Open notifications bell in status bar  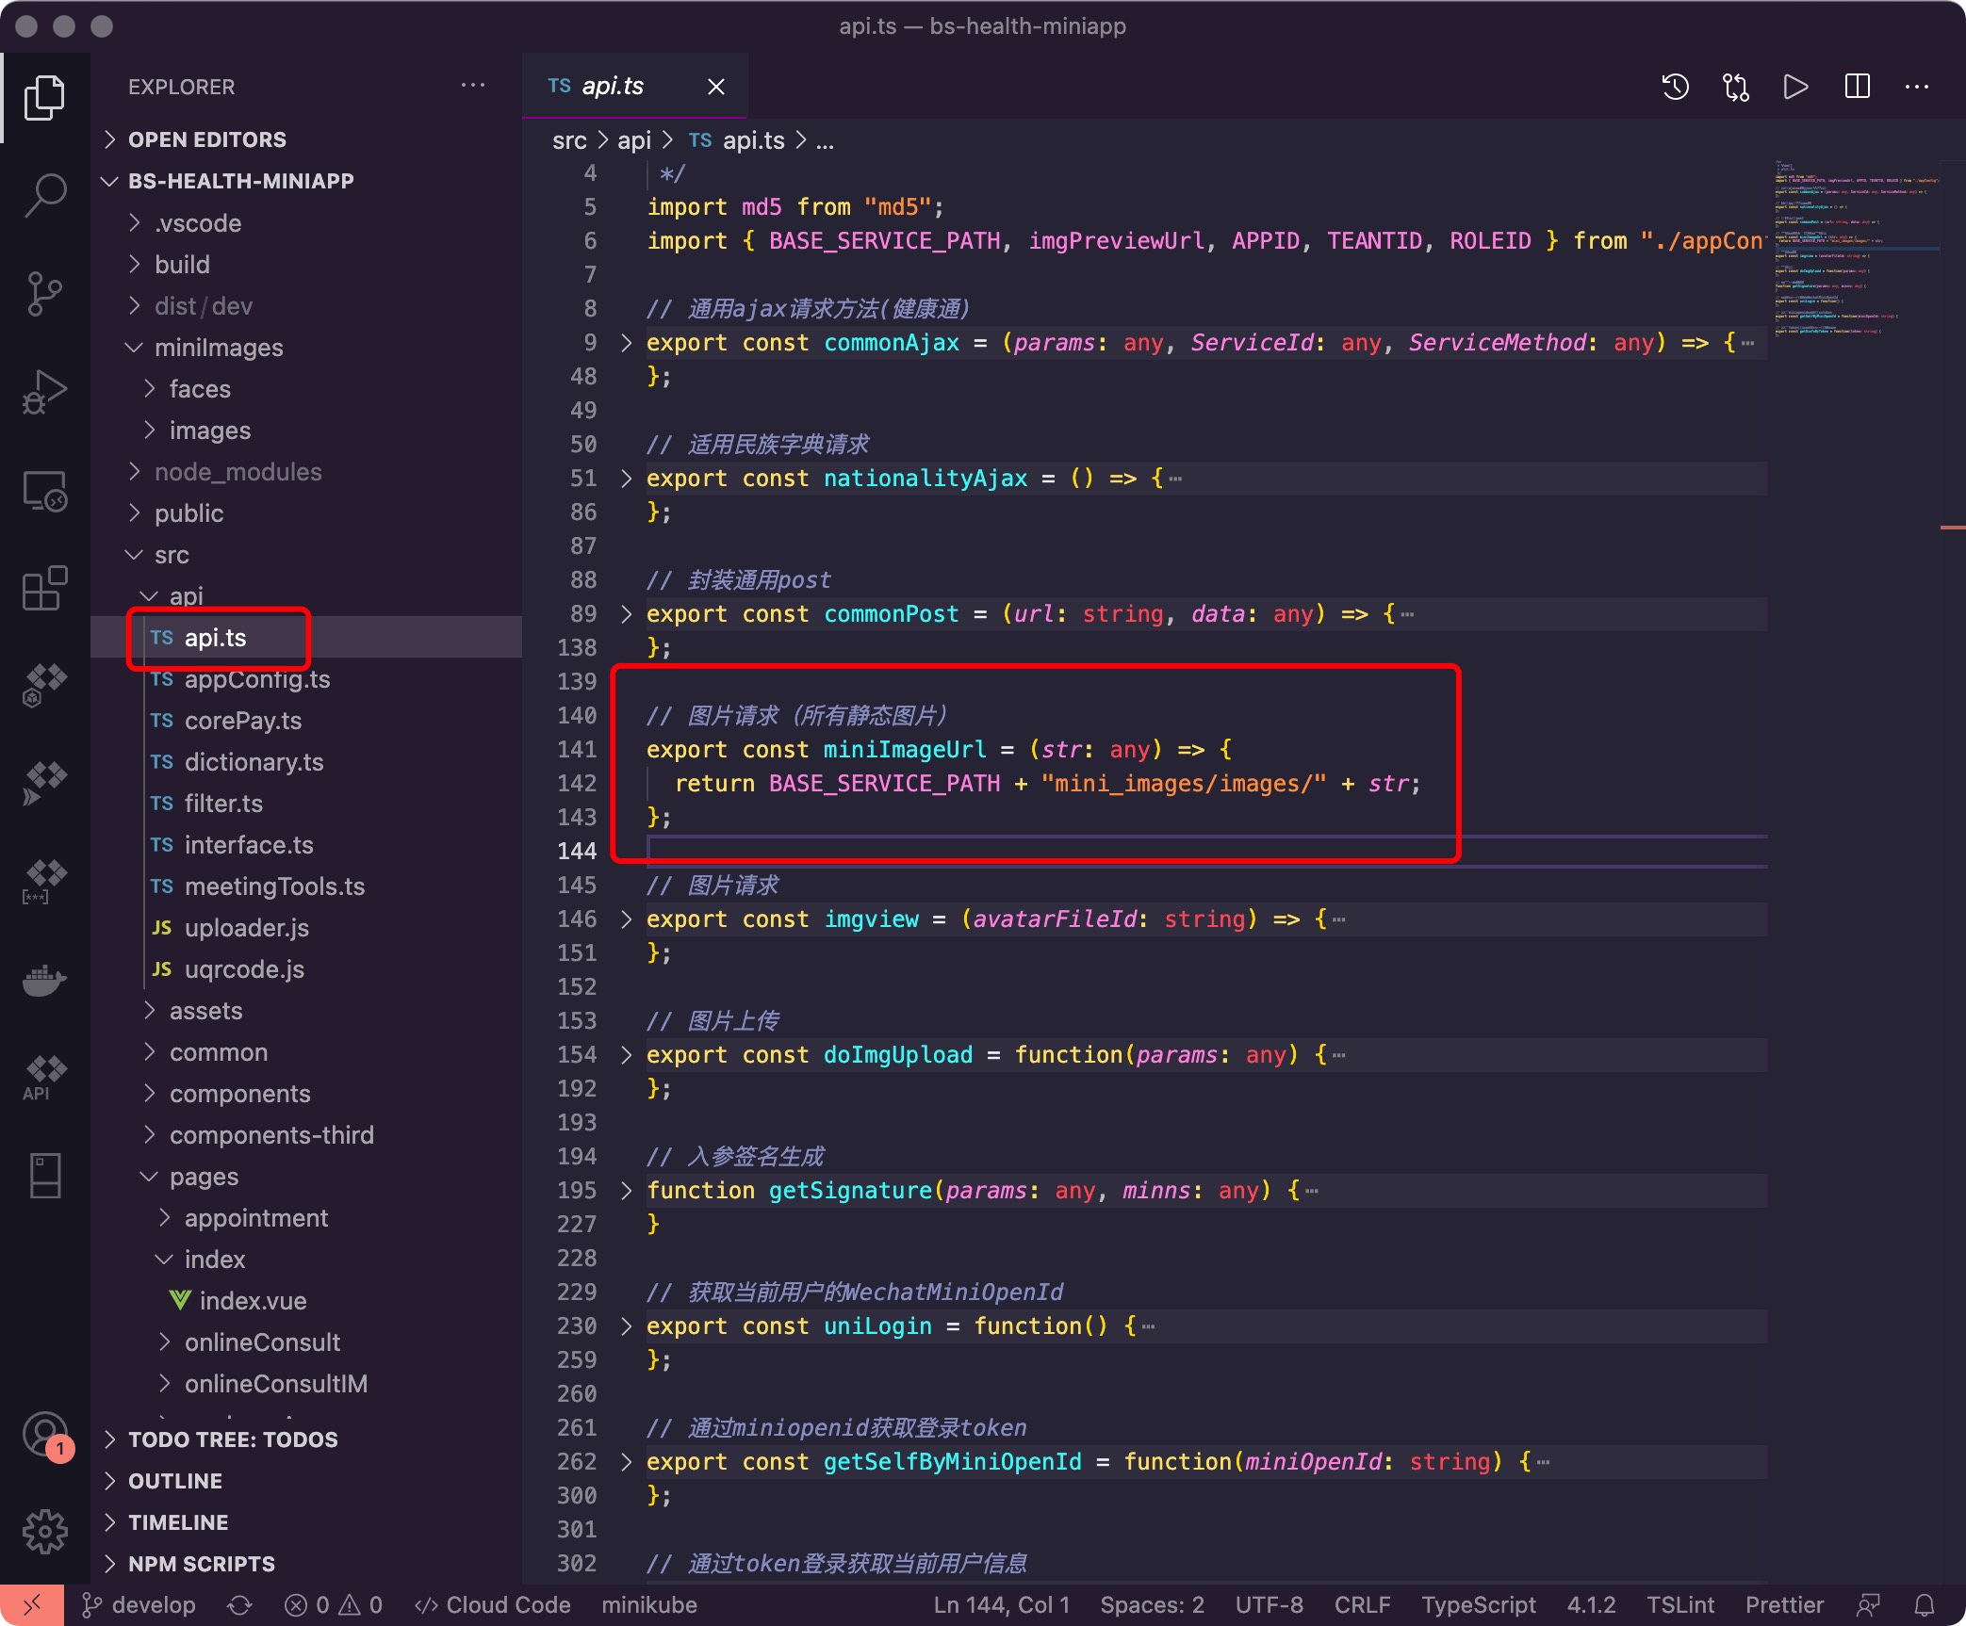click(1925, 1605)
